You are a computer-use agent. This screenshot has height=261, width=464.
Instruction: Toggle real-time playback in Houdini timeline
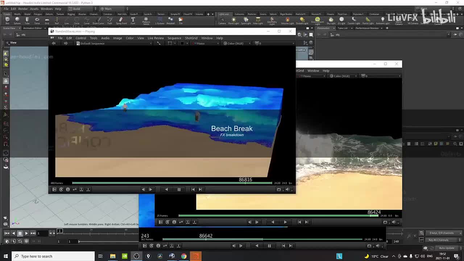(26, 241)
